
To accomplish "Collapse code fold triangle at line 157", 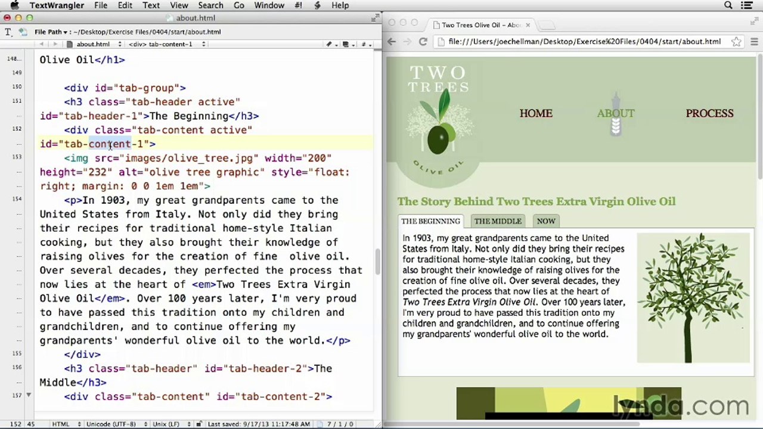I will (x=29, y=394).
